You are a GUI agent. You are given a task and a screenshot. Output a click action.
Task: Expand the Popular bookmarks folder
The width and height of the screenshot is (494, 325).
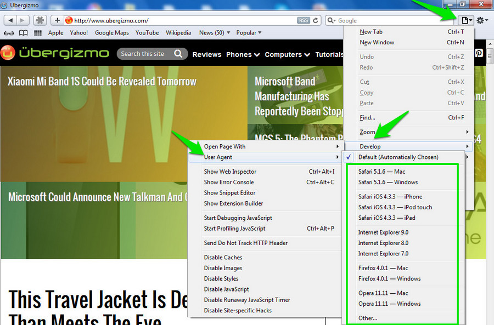(x=249, y=33)
